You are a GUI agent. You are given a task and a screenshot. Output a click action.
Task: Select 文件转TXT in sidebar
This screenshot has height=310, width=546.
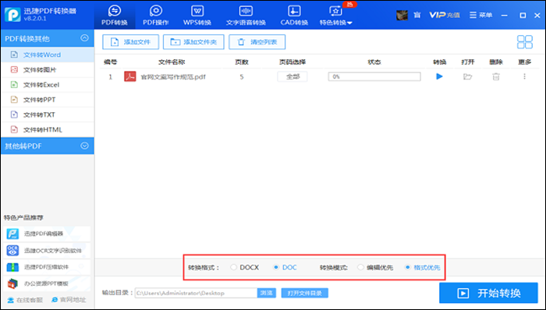(x=48, y=114)
